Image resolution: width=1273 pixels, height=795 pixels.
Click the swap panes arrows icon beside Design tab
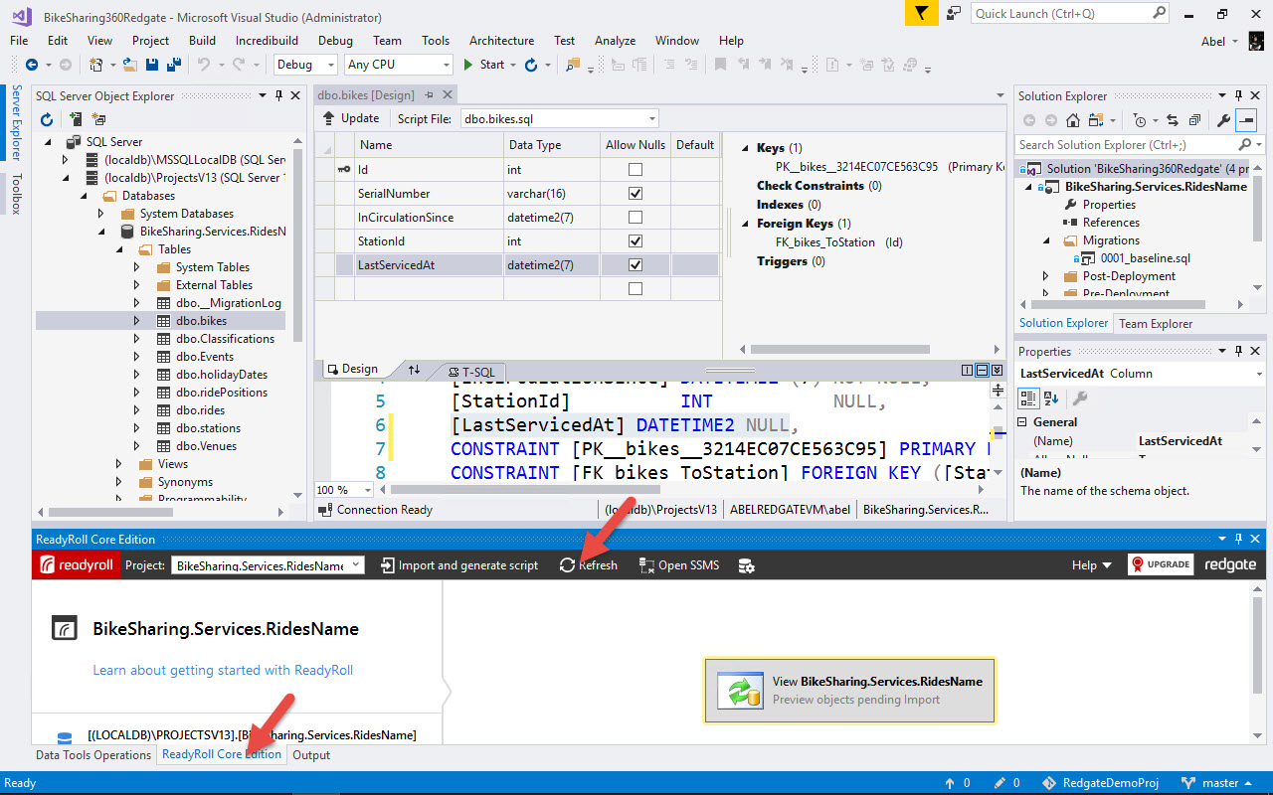tap(414, 370)
